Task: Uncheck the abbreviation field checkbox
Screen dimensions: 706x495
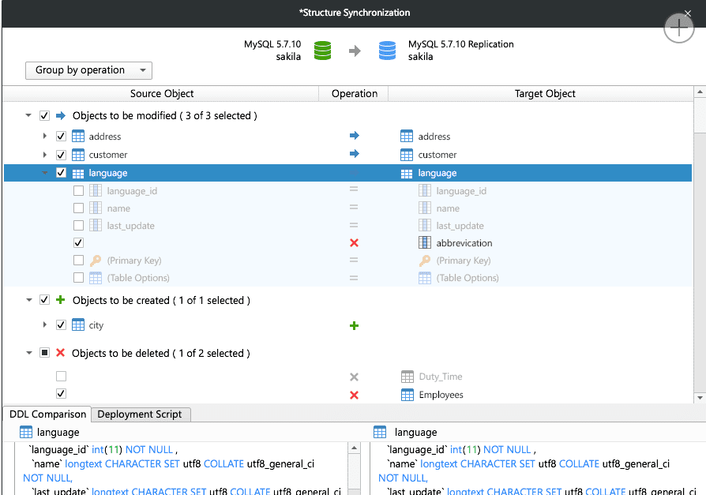Action: 77,242
